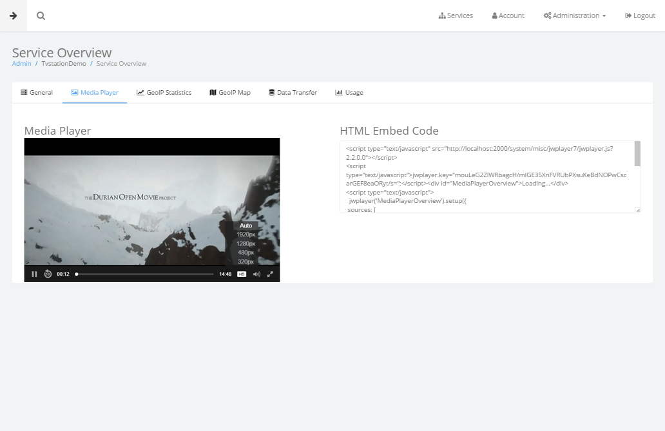Go to the Account page
The height and width of the screenshot is (431, 665).
(x=508, y=15)
